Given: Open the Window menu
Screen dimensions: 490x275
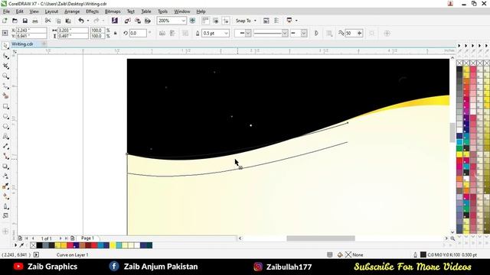Looking at the screenshot, I should point(182,11).
